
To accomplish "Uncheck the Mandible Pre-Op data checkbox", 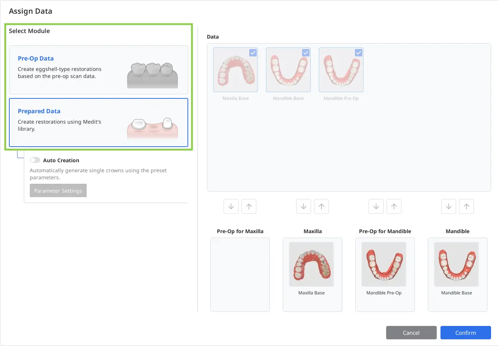I will point(359,53).
